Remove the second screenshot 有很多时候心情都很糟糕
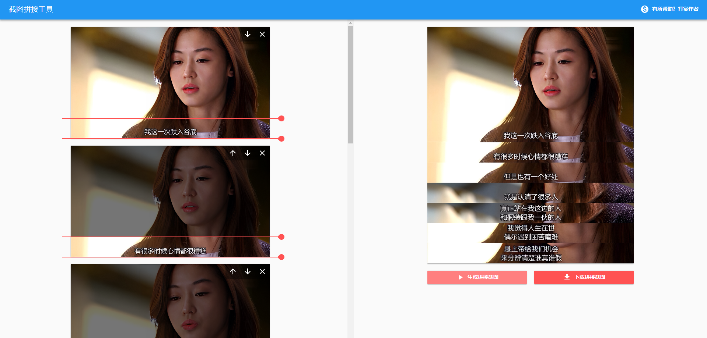 [x=262, y=153]
